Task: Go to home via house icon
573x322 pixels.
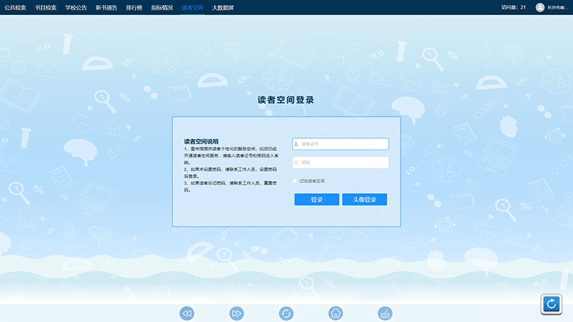Action: click(335, 313)
